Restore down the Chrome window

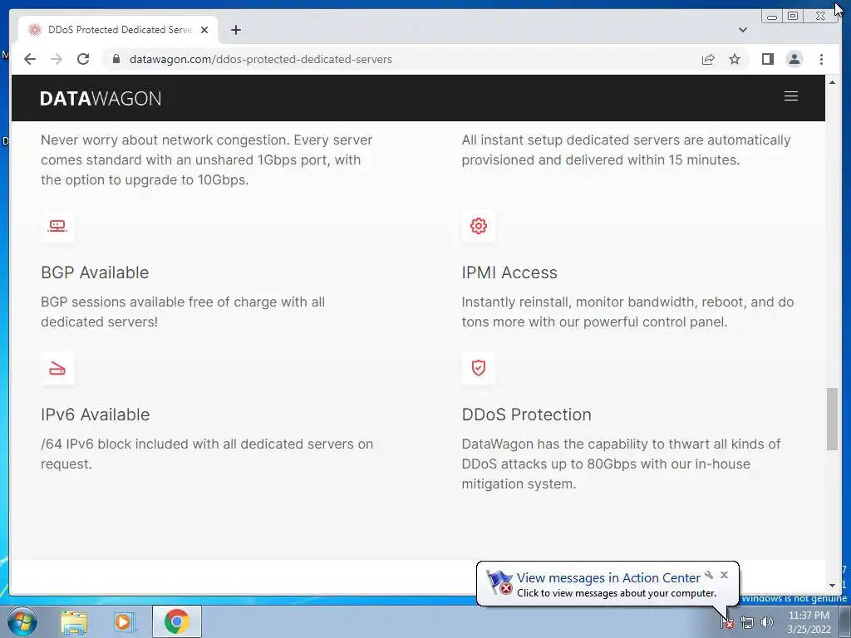click(x=792, y=17)
